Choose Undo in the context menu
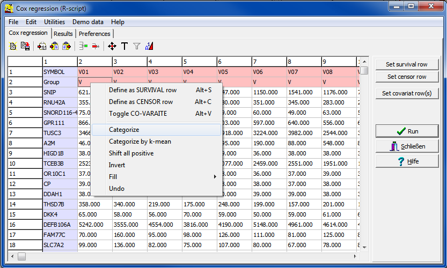 [x=156, y=189]
